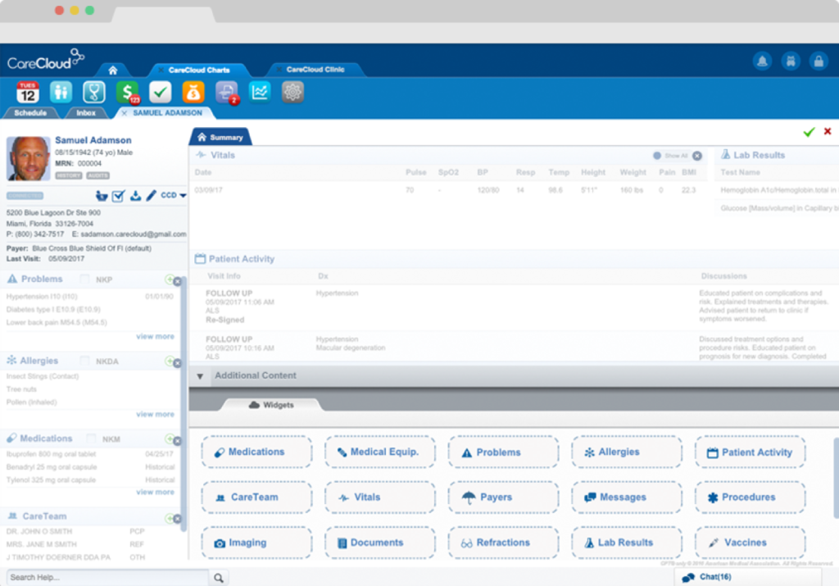Screen dimensions: 839x586
Task: Check the NKDA checkbox in Allergies
Action: (85, 361)
